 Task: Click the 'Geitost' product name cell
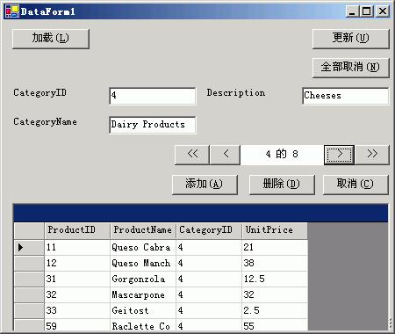click(143, 311)
